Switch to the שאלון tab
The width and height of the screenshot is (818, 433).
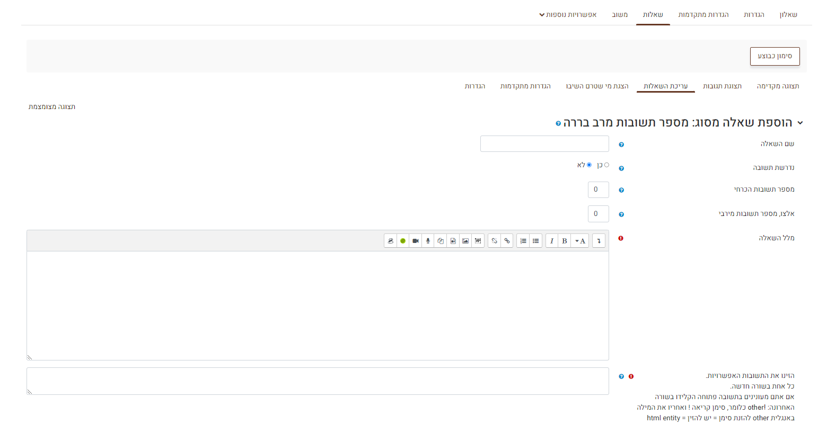pos(788,15)
